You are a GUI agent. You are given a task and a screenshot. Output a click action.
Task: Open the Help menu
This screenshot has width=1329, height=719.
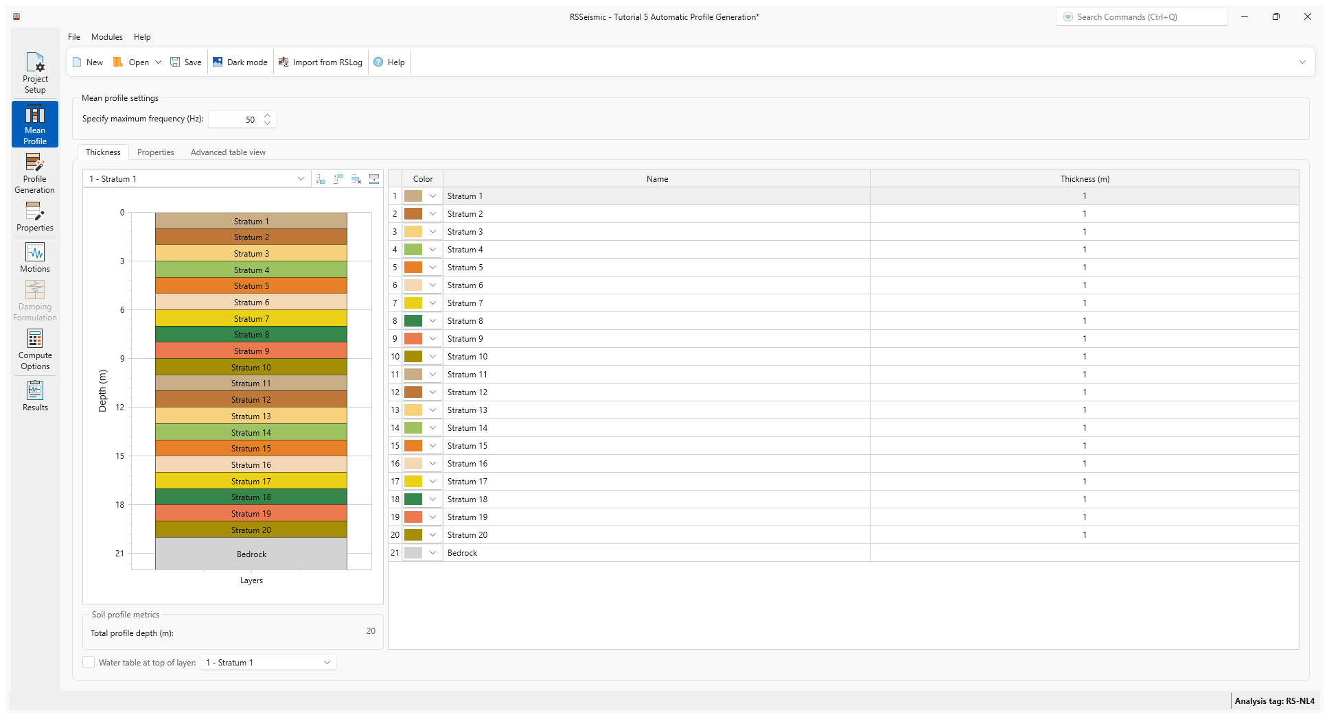coord(142,37)
